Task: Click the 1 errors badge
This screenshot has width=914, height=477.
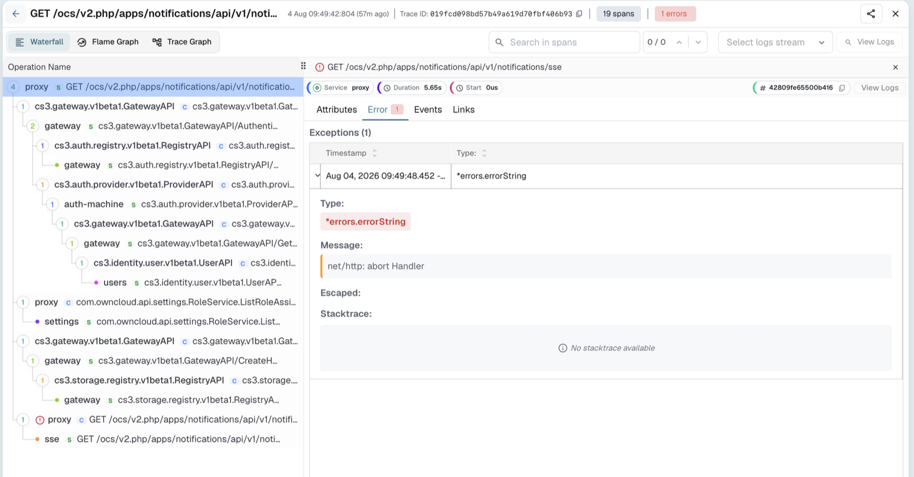Action: click(x=675, y=14)
